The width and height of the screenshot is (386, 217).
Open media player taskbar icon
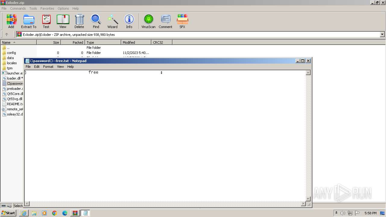coord(44,213)
